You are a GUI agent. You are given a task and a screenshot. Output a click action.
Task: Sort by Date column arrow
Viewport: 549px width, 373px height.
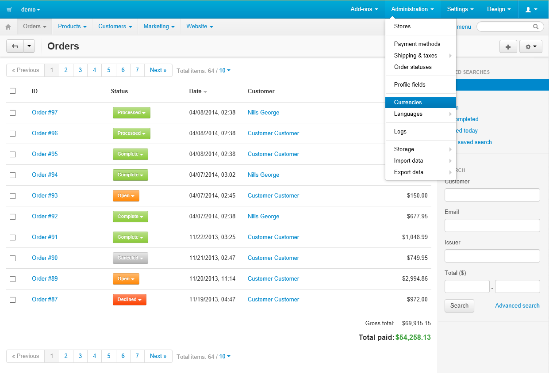(205, 92)
